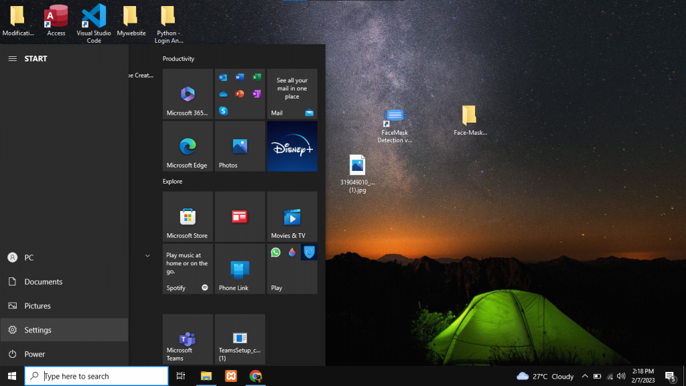Open the Play folder tile
This screenshot has height=386, width=686.
[292, 269]
